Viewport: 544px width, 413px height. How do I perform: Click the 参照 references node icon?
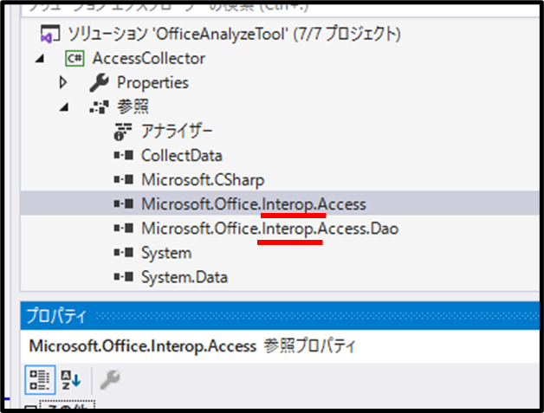[100, 107]
